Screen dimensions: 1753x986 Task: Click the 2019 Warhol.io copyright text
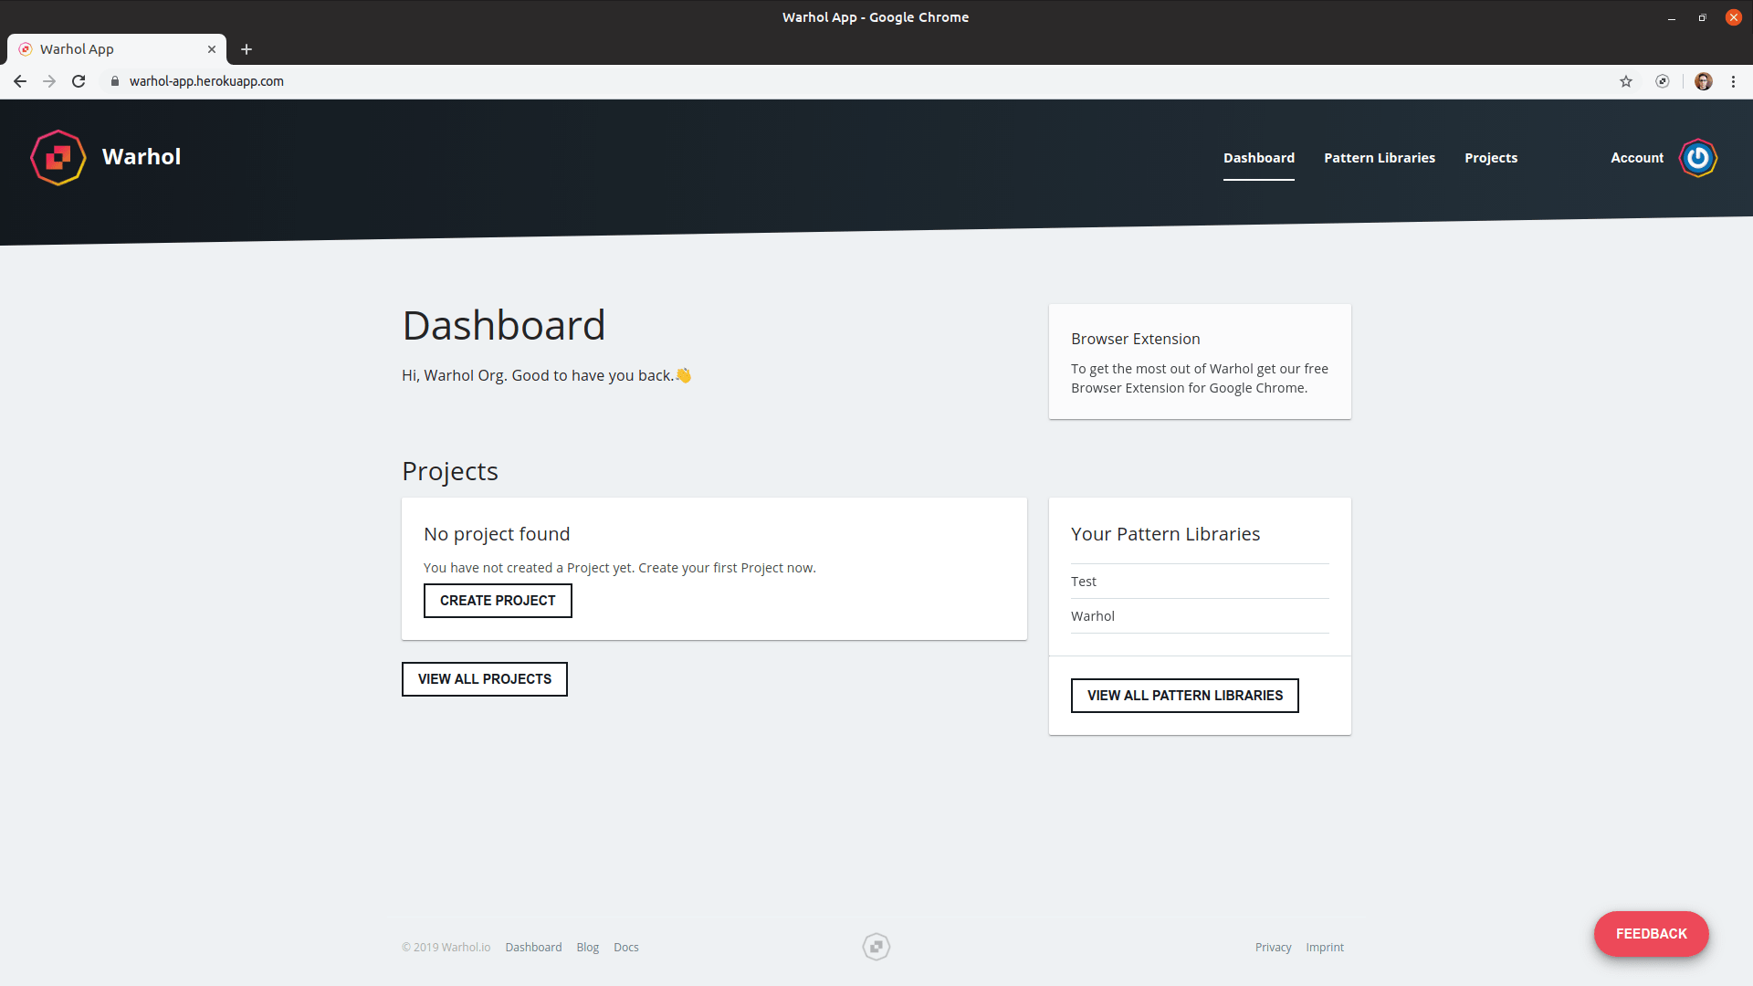click(x=446, y=948)
